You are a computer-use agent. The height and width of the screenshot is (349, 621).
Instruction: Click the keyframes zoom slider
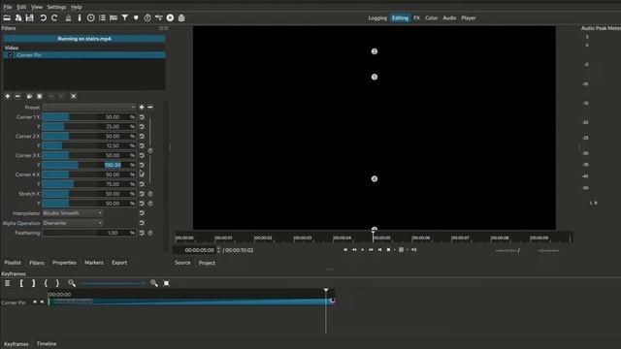[x=113, y=283]
